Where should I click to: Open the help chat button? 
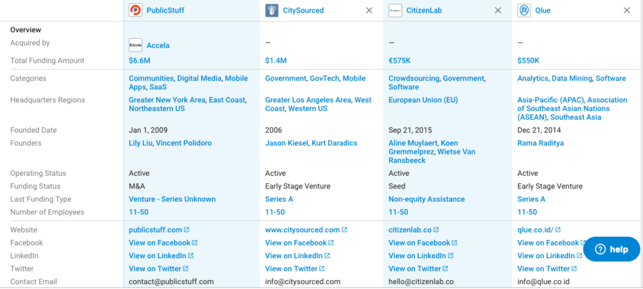[x=612, y=249]
